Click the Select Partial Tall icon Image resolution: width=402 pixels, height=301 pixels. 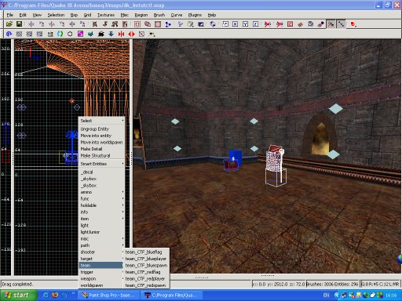tap(115, 24)
